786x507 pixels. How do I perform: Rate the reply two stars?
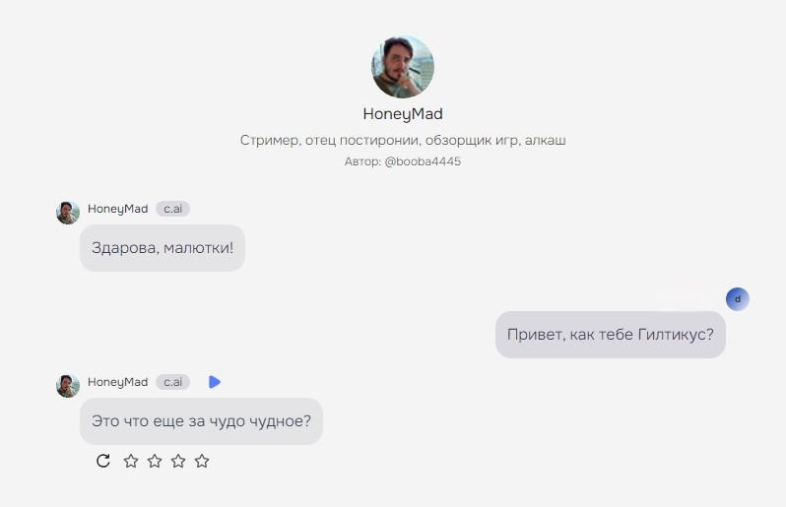point(155,461)
